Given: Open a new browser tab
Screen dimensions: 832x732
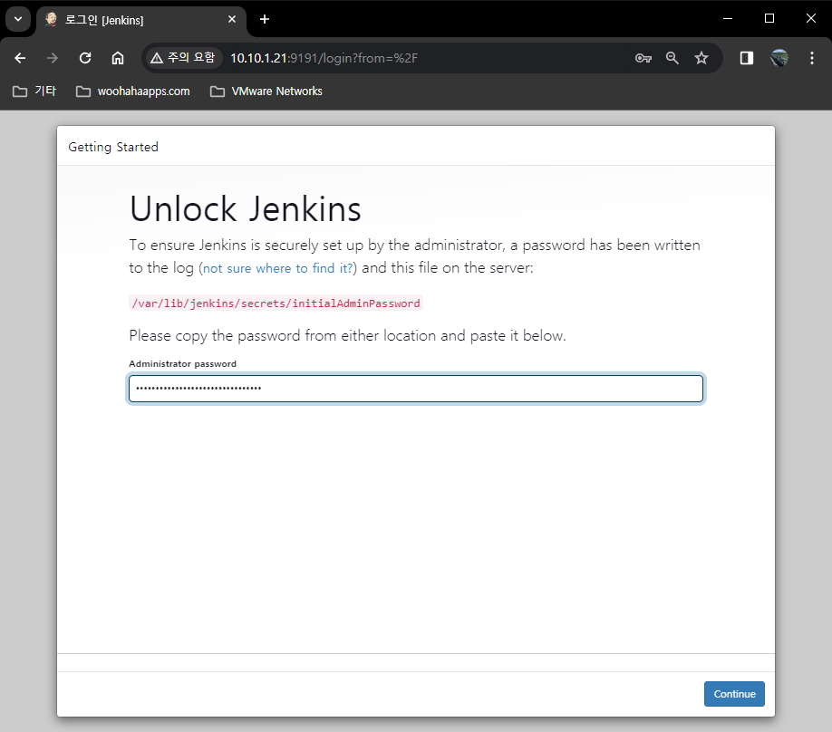Looking at the screenshot, I should point(265,20).
